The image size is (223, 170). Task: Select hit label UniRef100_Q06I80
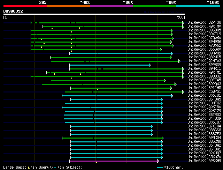click(x=204, y=107)
